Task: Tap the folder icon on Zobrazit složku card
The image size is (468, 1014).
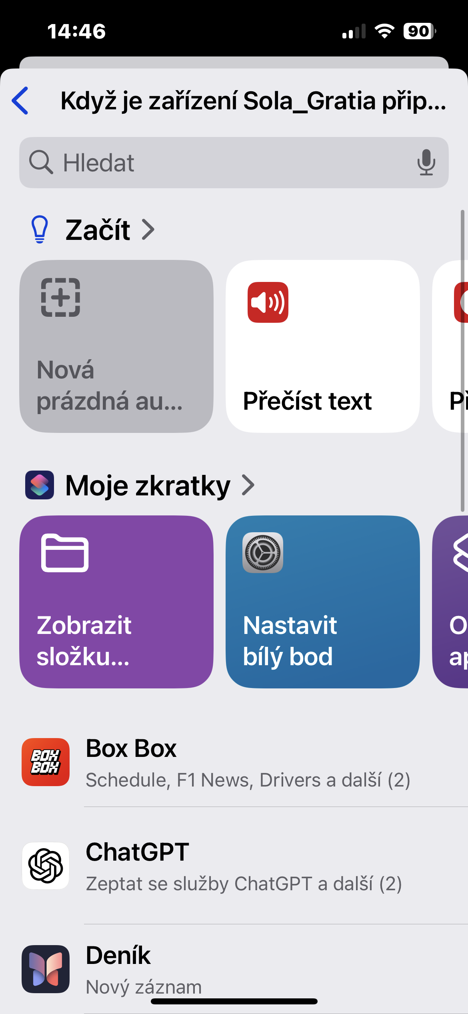Action: 65,553
